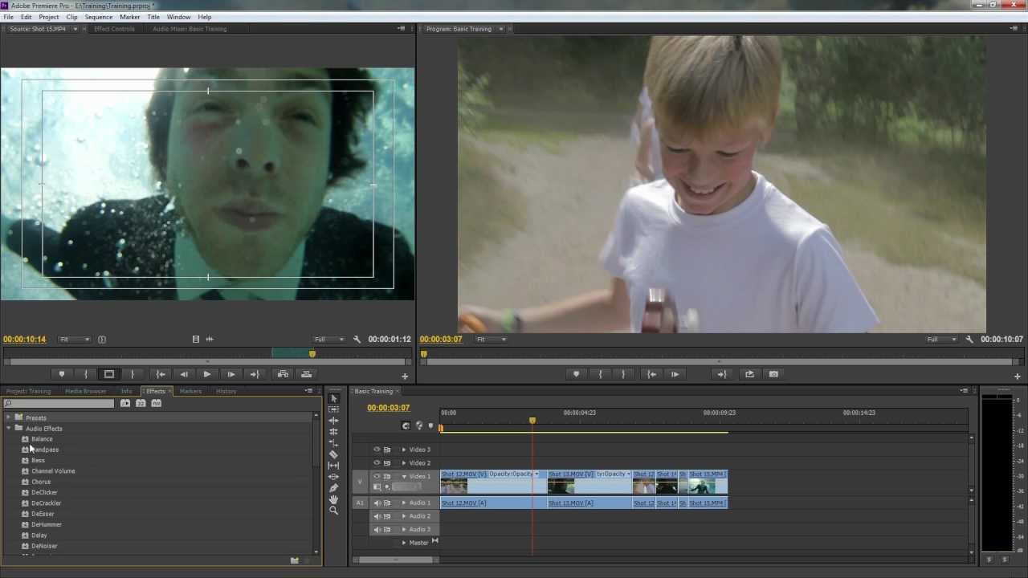Switch to History tab

coord(226,391)
